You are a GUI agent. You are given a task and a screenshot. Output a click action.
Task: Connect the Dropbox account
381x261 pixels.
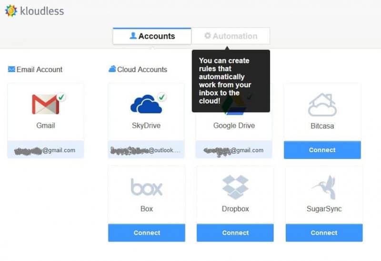click(235, 233)
